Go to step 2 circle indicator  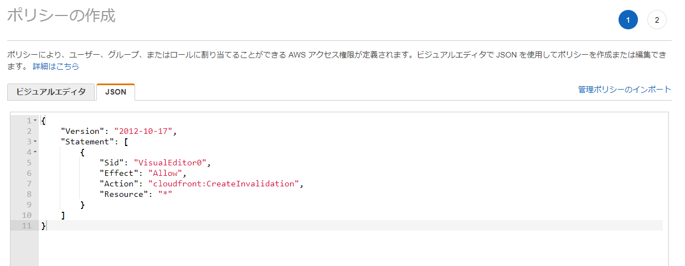657,20
